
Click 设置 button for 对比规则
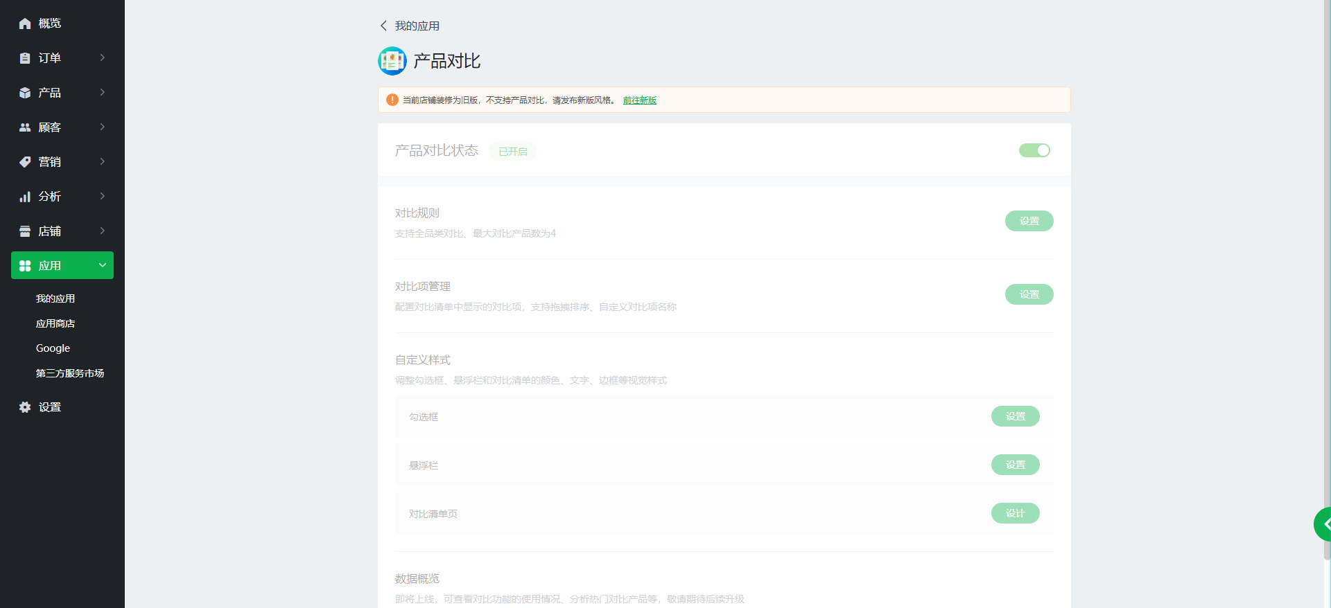pos(1029,221)
